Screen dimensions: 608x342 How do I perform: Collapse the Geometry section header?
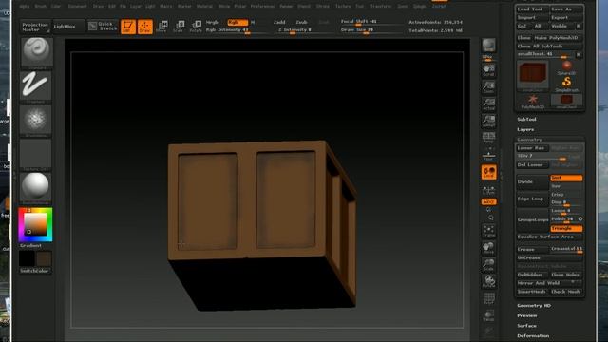530,140
